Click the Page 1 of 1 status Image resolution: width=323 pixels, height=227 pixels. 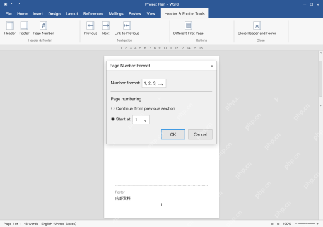point(12,224)
